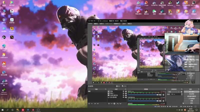
Task: Pop out the Sources dock panel
Action: 125,89
